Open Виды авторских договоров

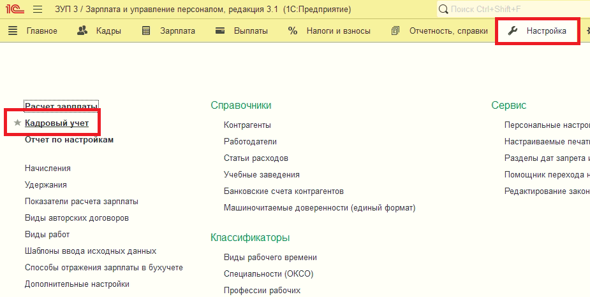77,218
